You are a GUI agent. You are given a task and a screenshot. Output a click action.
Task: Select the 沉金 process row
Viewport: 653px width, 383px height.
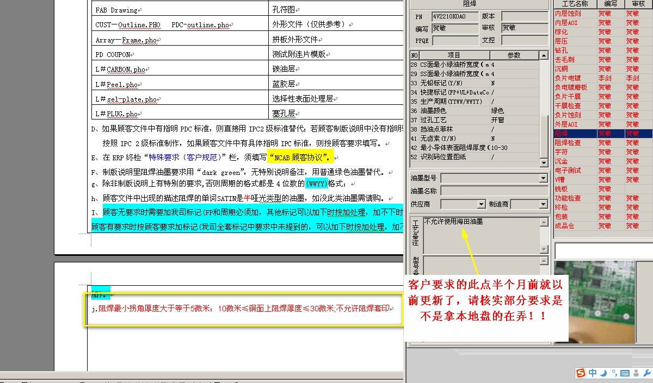[x=602, y=161]
